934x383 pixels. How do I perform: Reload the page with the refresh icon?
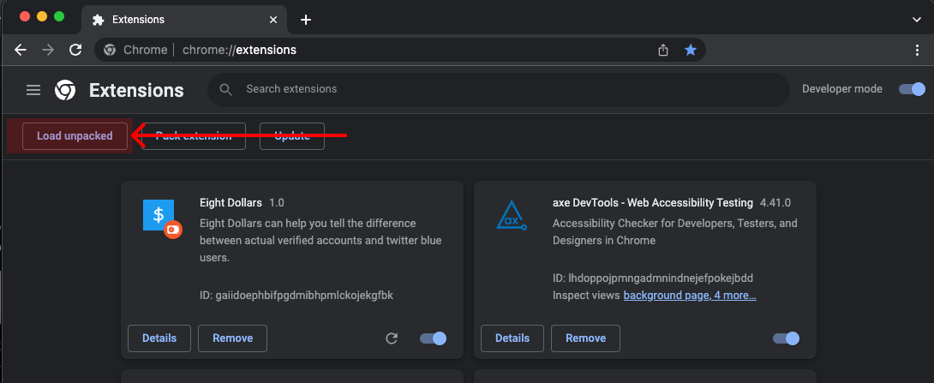click(75, 50)
